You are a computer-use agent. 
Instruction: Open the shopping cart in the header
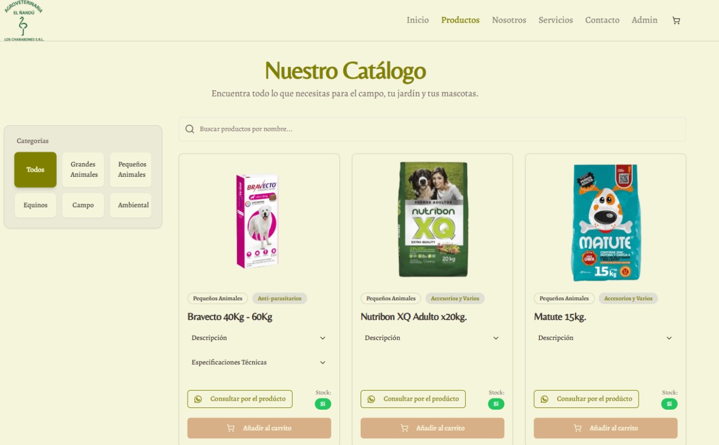pos(676,20)
